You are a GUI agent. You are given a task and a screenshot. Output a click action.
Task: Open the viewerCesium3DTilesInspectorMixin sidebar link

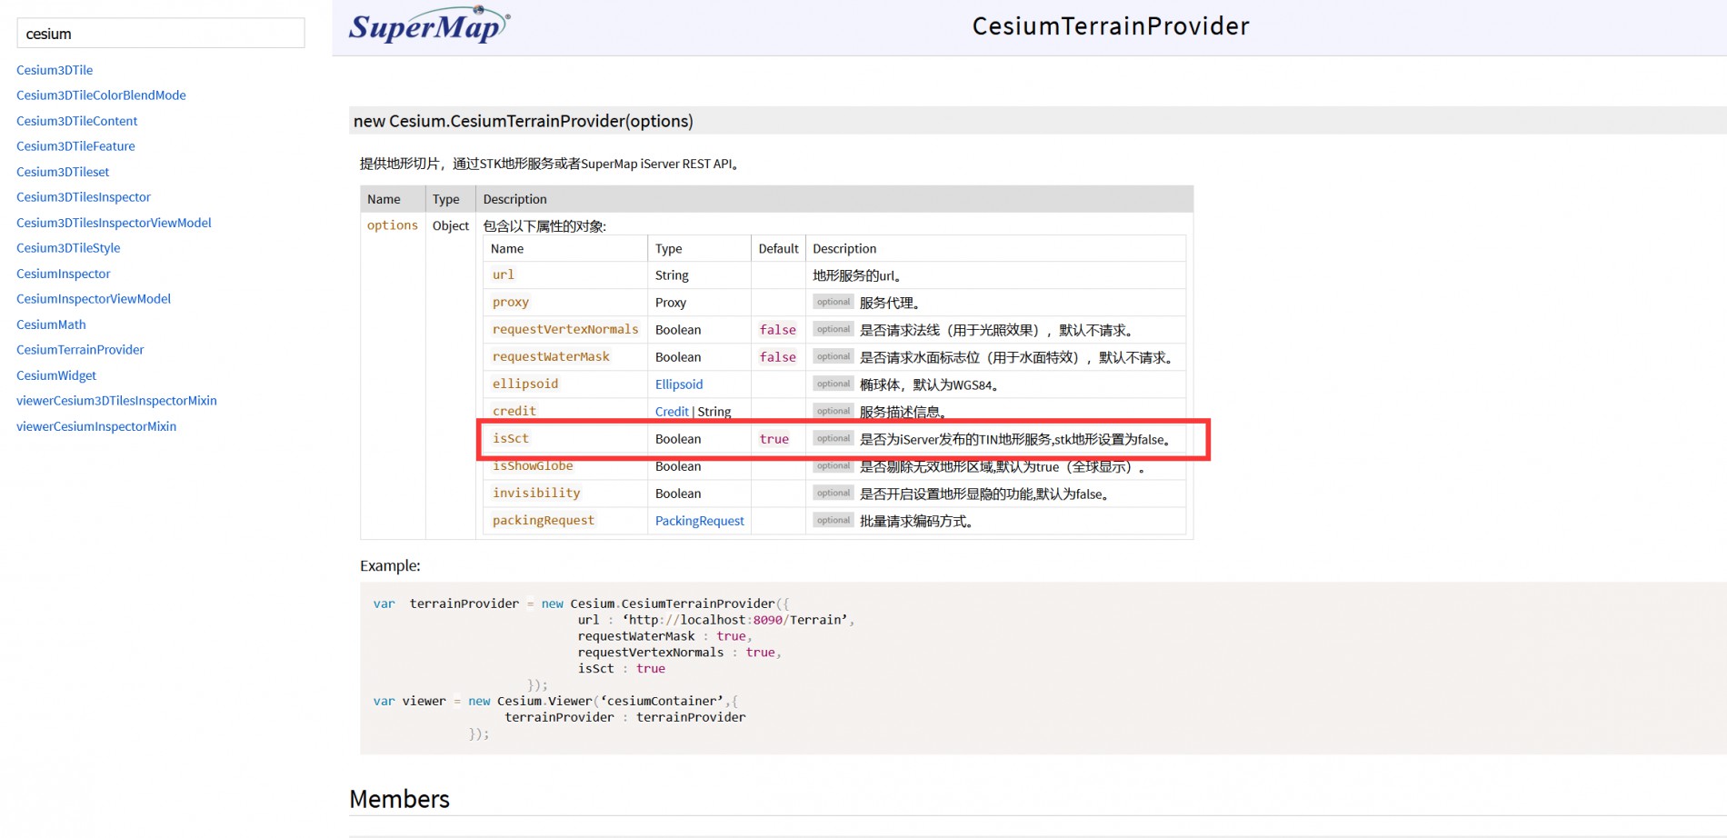[116, 401]
